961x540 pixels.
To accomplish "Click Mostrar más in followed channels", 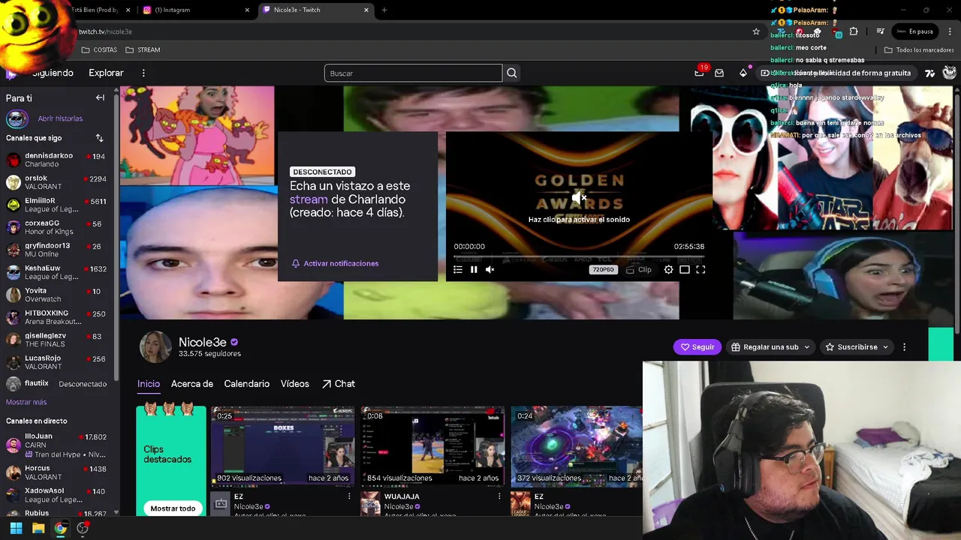I will (26, 402).
